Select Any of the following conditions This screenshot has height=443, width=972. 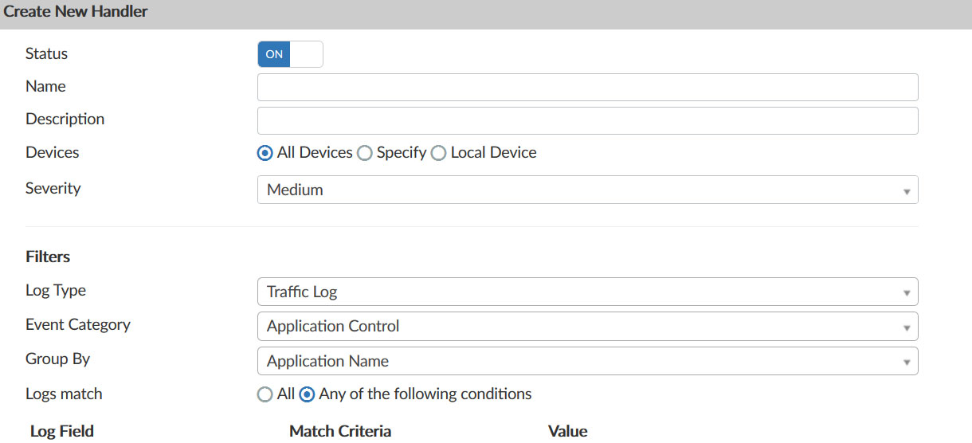click(x=307, y=394)
